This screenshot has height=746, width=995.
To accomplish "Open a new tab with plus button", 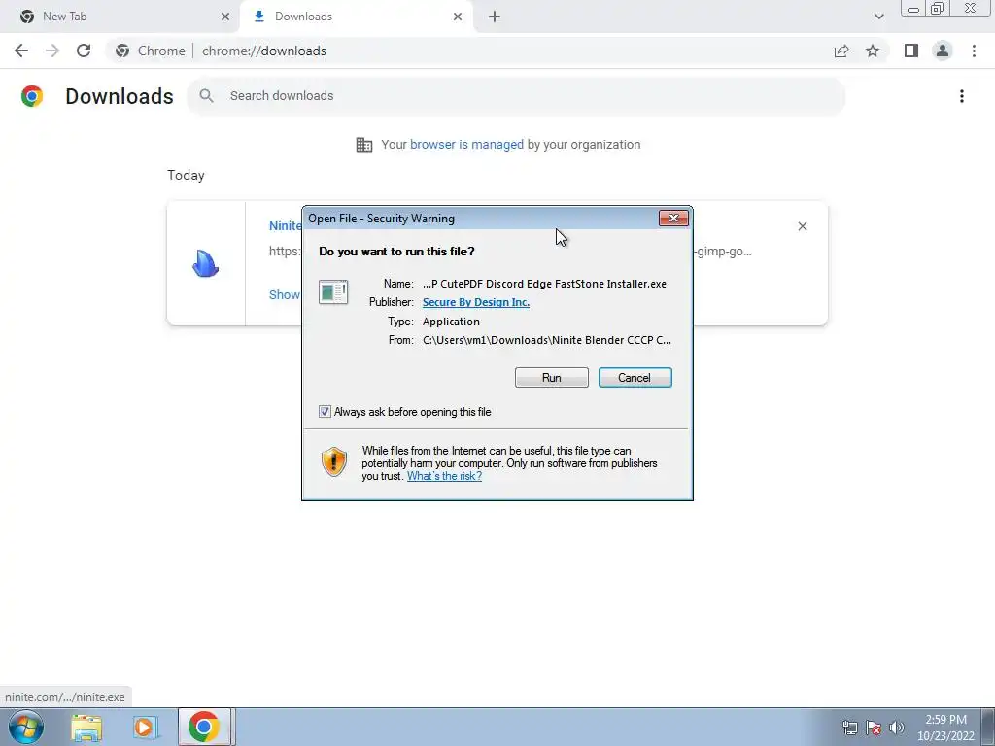I will coord(495,17).
